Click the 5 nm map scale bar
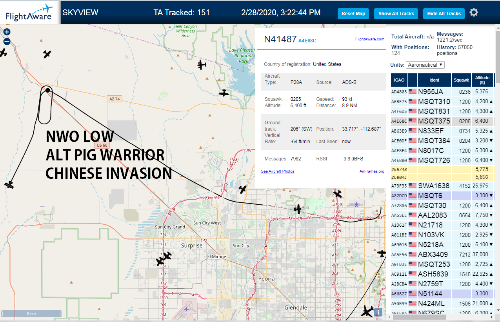The image size is (500, 322). pos(31,313)
